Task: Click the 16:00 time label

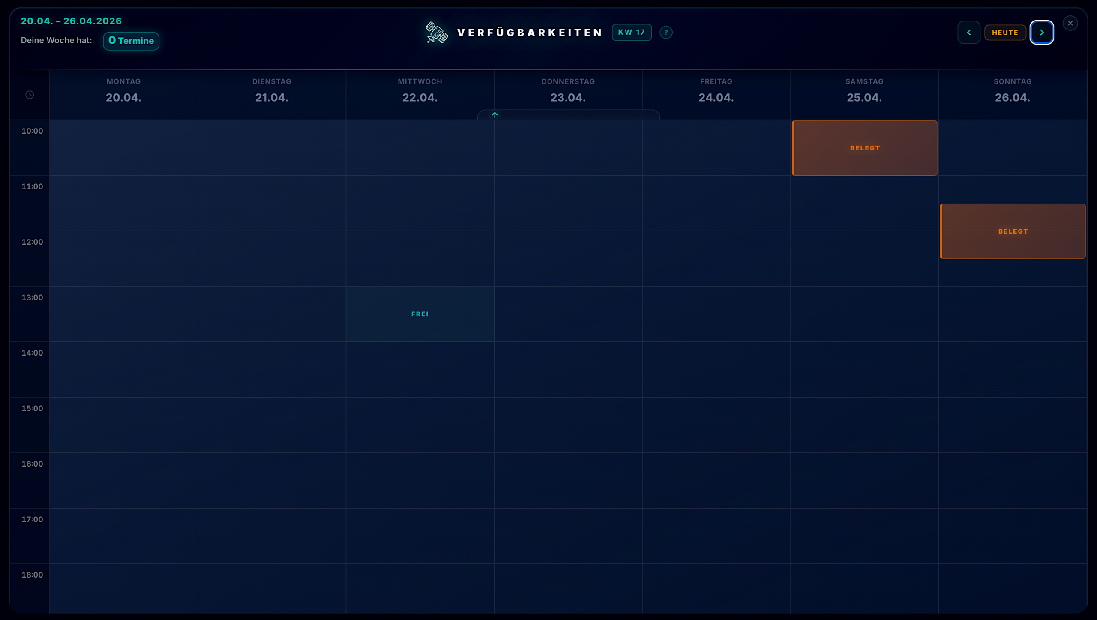Action: [x=32, y=464]
